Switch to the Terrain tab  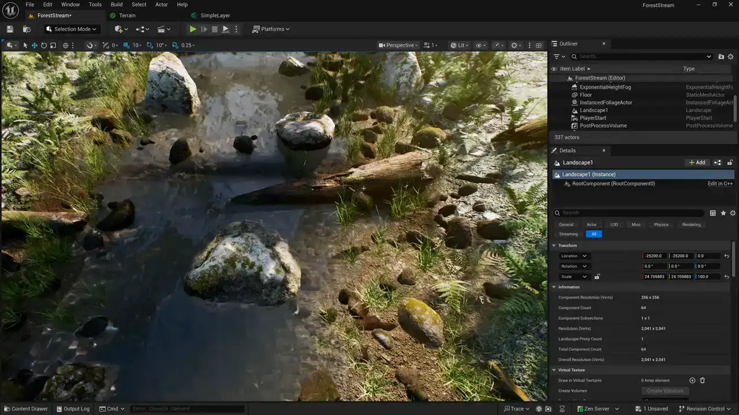point(126,16)
